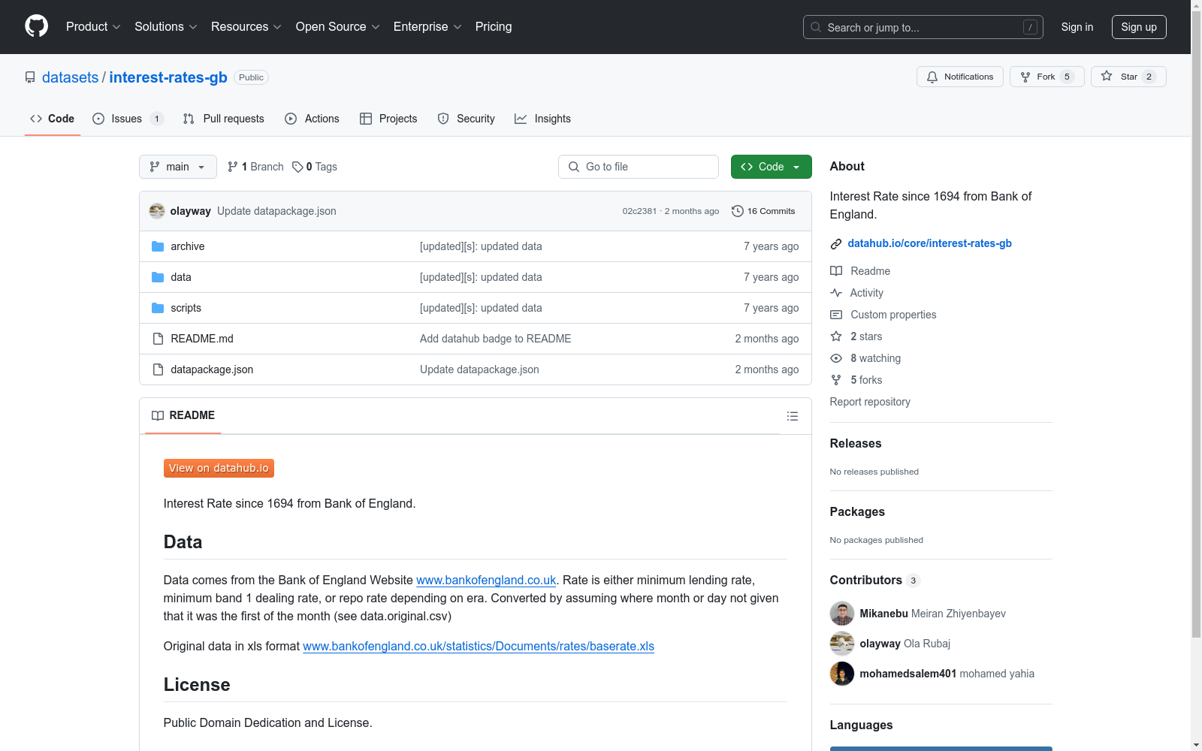Image resolution: width=1202 pixels, height=751 pixels.
Task: Click the README outline list icon
Action: point(792,416)
